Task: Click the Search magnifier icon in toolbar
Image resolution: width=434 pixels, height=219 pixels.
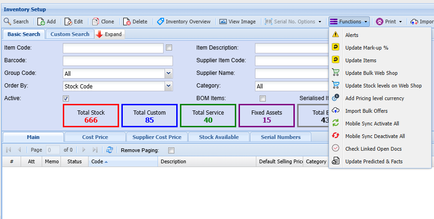Action: pos(7,22)
